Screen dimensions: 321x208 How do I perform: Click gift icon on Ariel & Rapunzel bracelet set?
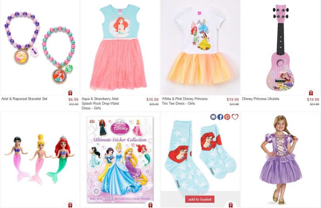tap(70, 93)
